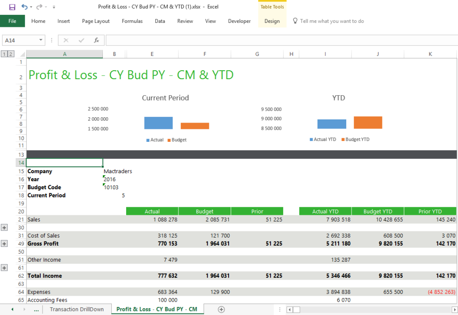This screenshot has height=315, width=458.
Task: Expand the grouped rows above Gross Profit
Action: (4, 243)
